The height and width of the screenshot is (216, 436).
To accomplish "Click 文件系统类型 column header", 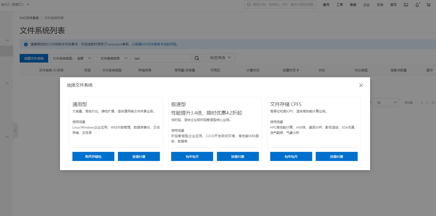I will click(x=112, y=70).
